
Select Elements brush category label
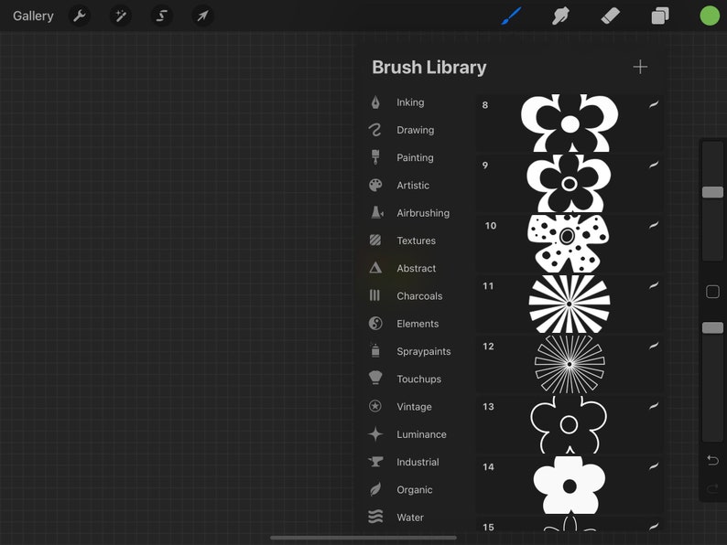click(418, 324)
